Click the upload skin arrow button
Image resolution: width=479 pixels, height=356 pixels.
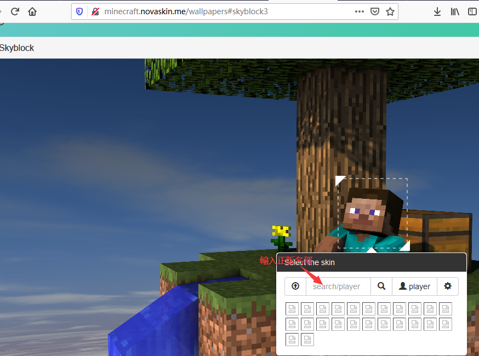pyautogui.click(x=295, y=286)
